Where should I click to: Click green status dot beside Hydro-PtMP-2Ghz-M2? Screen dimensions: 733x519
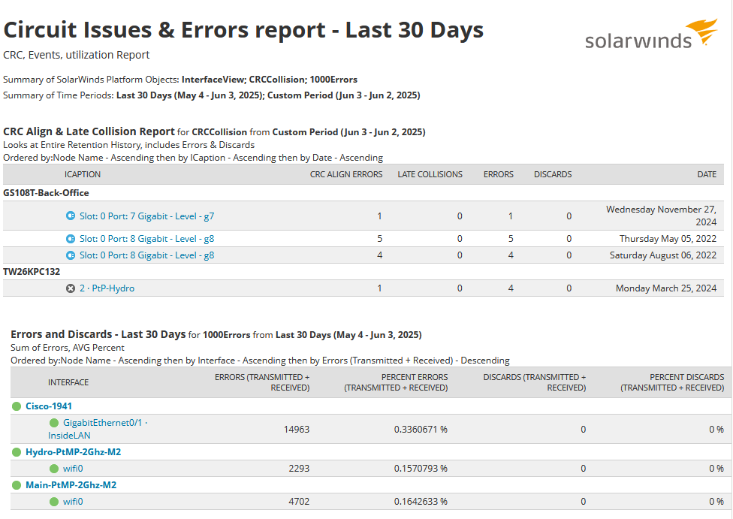pyautogui.click(x=17, y=452)
